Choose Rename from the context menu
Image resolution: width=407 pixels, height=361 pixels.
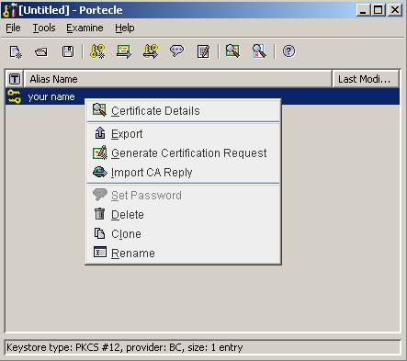(183, 254)
